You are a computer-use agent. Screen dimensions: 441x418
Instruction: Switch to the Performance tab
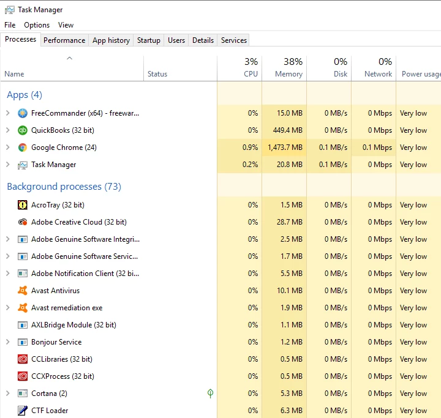[64, 40]
